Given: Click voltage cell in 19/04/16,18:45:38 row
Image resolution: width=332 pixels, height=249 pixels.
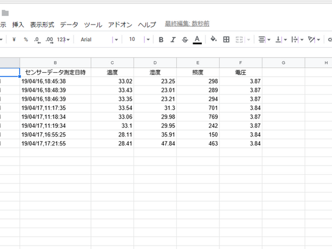Looking at the screenshot, I should click(x=241, y=81).
